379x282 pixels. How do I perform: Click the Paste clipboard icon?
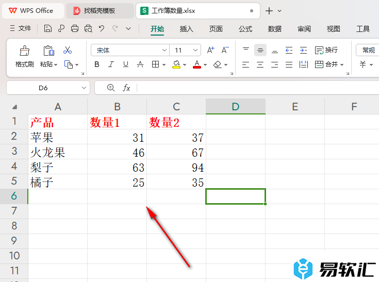48,51
